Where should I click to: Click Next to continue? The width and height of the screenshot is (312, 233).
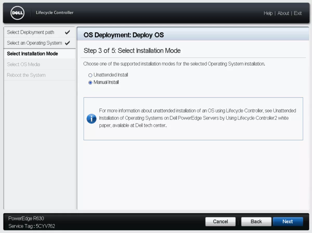click(288, 222)
